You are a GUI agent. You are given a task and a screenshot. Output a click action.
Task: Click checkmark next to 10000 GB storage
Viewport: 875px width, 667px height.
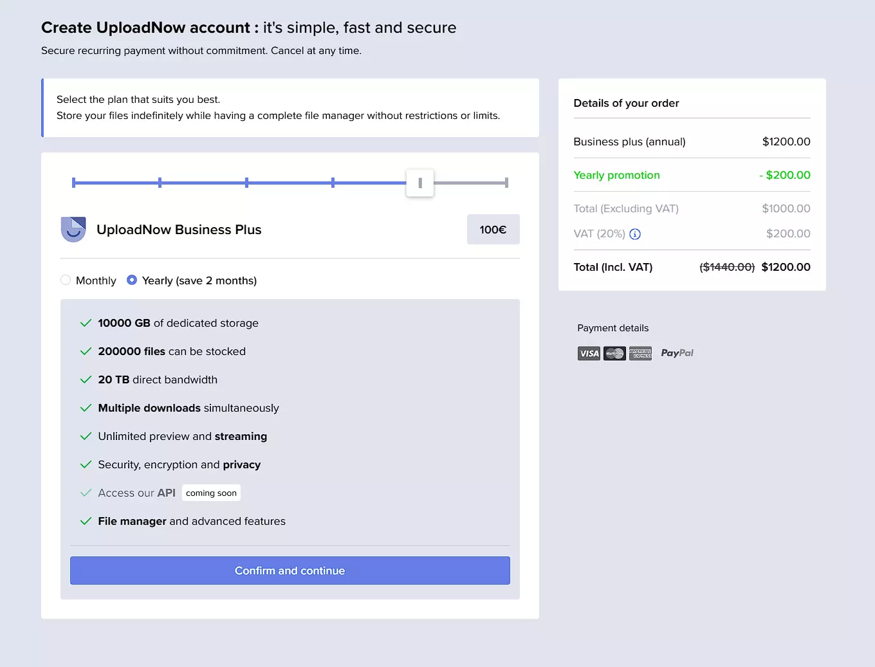[86, 323]
